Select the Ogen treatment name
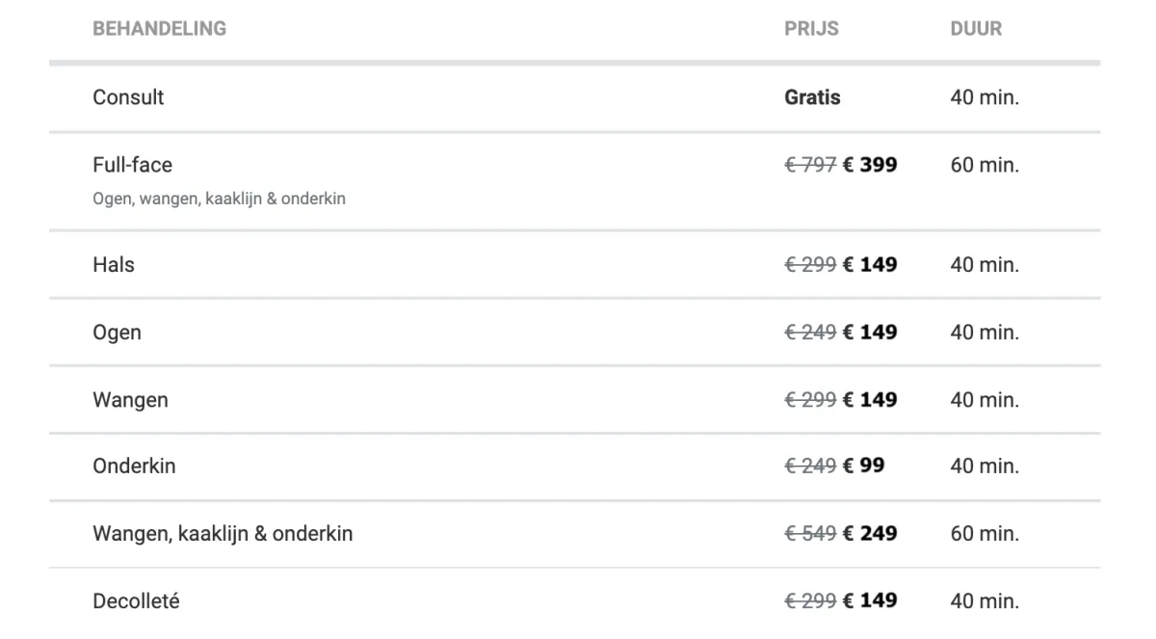This screenshot has width=1156, height=639. point(117,333)
